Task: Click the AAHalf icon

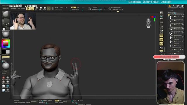Action: point(161,31)
